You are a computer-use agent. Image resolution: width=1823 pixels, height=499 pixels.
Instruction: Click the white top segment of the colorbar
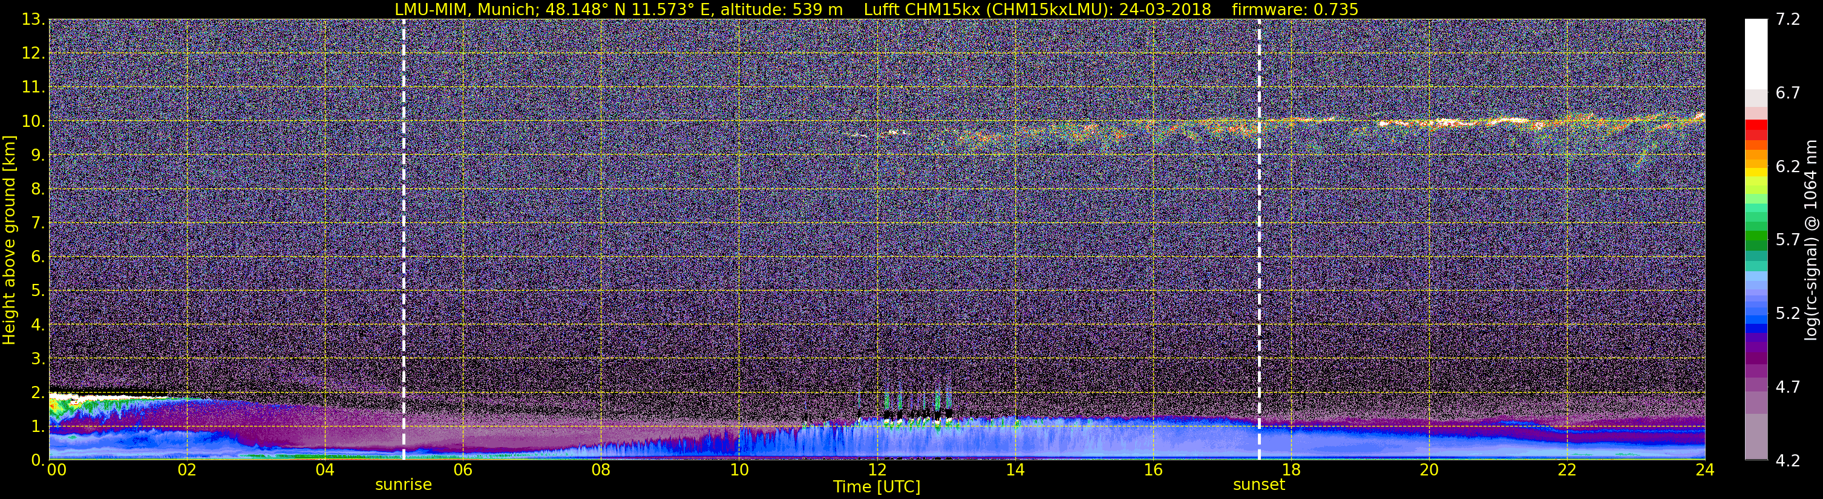coord(1756,53)
